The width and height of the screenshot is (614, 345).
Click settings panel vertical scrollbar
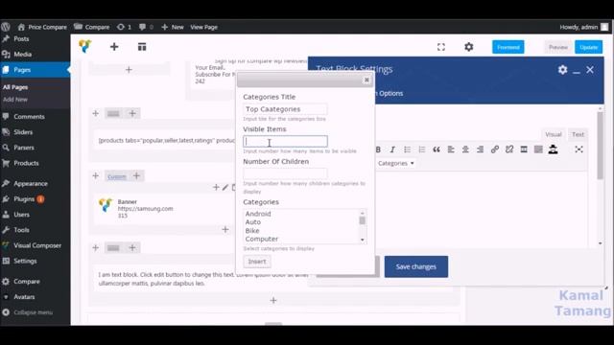pos(600,146)
